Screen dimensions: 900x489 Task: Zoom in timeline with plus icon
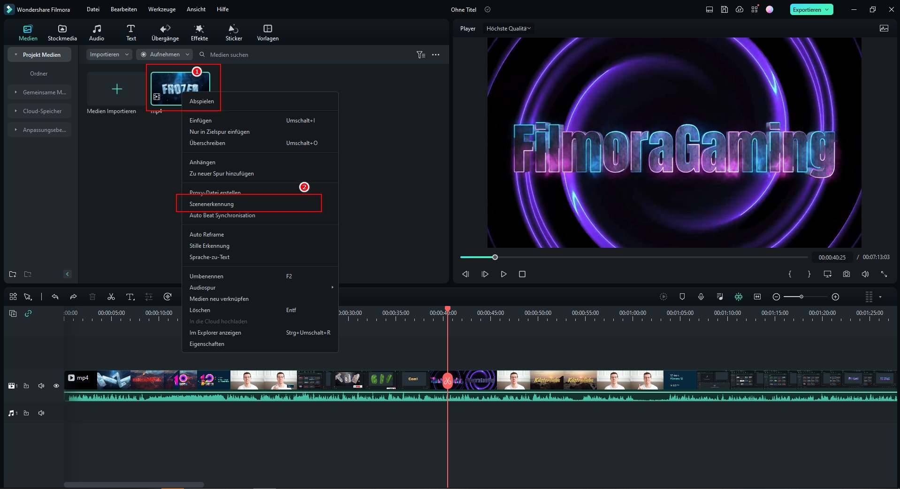pyautogui.click(x=836, y=297)
